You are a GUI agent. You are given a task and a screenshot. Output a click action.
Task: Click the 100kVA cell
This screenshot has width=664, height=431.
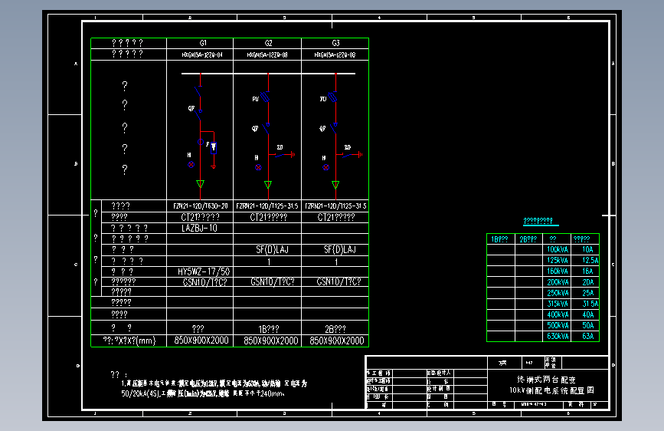(x=558, y=249)
